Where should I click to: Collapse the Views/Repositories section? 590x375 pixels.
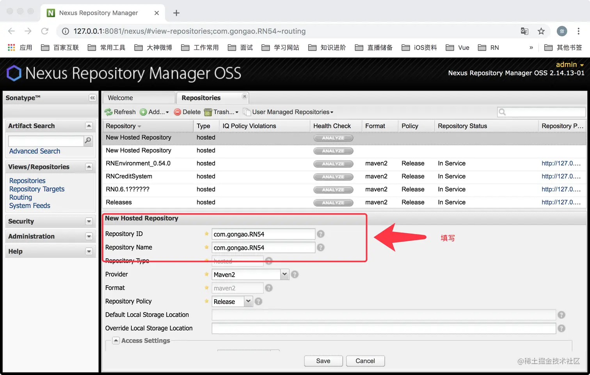coord(89,167)
